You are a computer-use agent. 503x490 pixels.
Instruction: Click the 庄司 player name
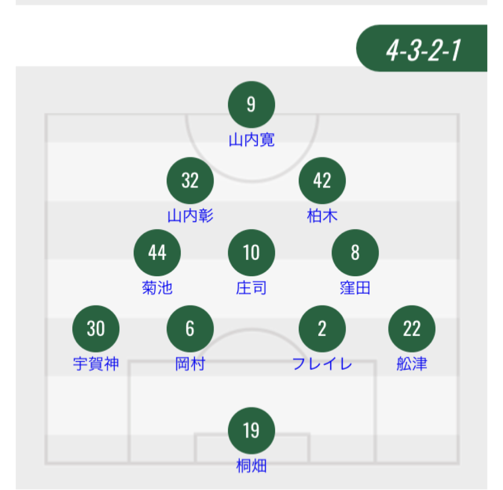[x=251, y=288]
